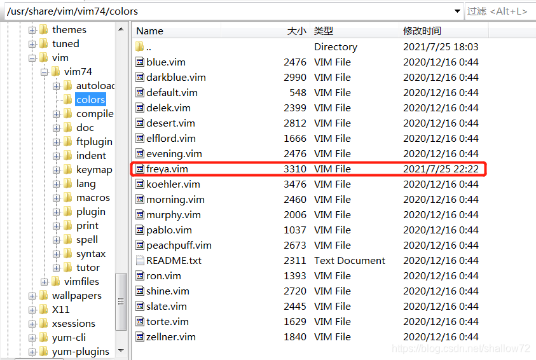Click the ron.vim file icon
The width and height of the screenshot is (536, 360).
pyautogui.click(x=140, y=275)
